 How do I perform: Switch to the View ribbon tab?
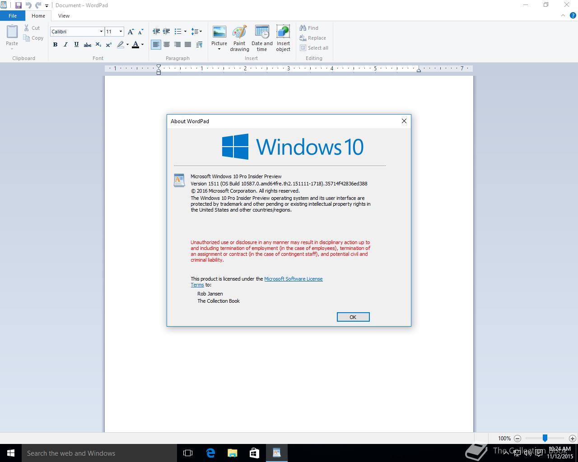[x=64, y=16]
